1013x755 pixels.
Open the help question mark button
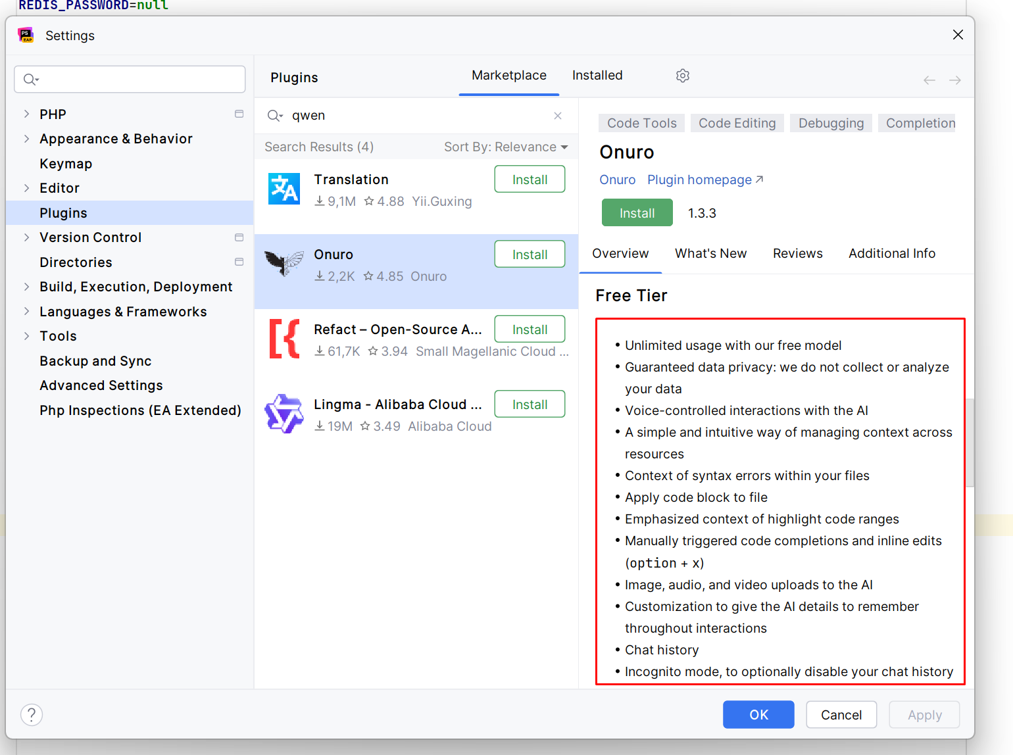[32, 715]
